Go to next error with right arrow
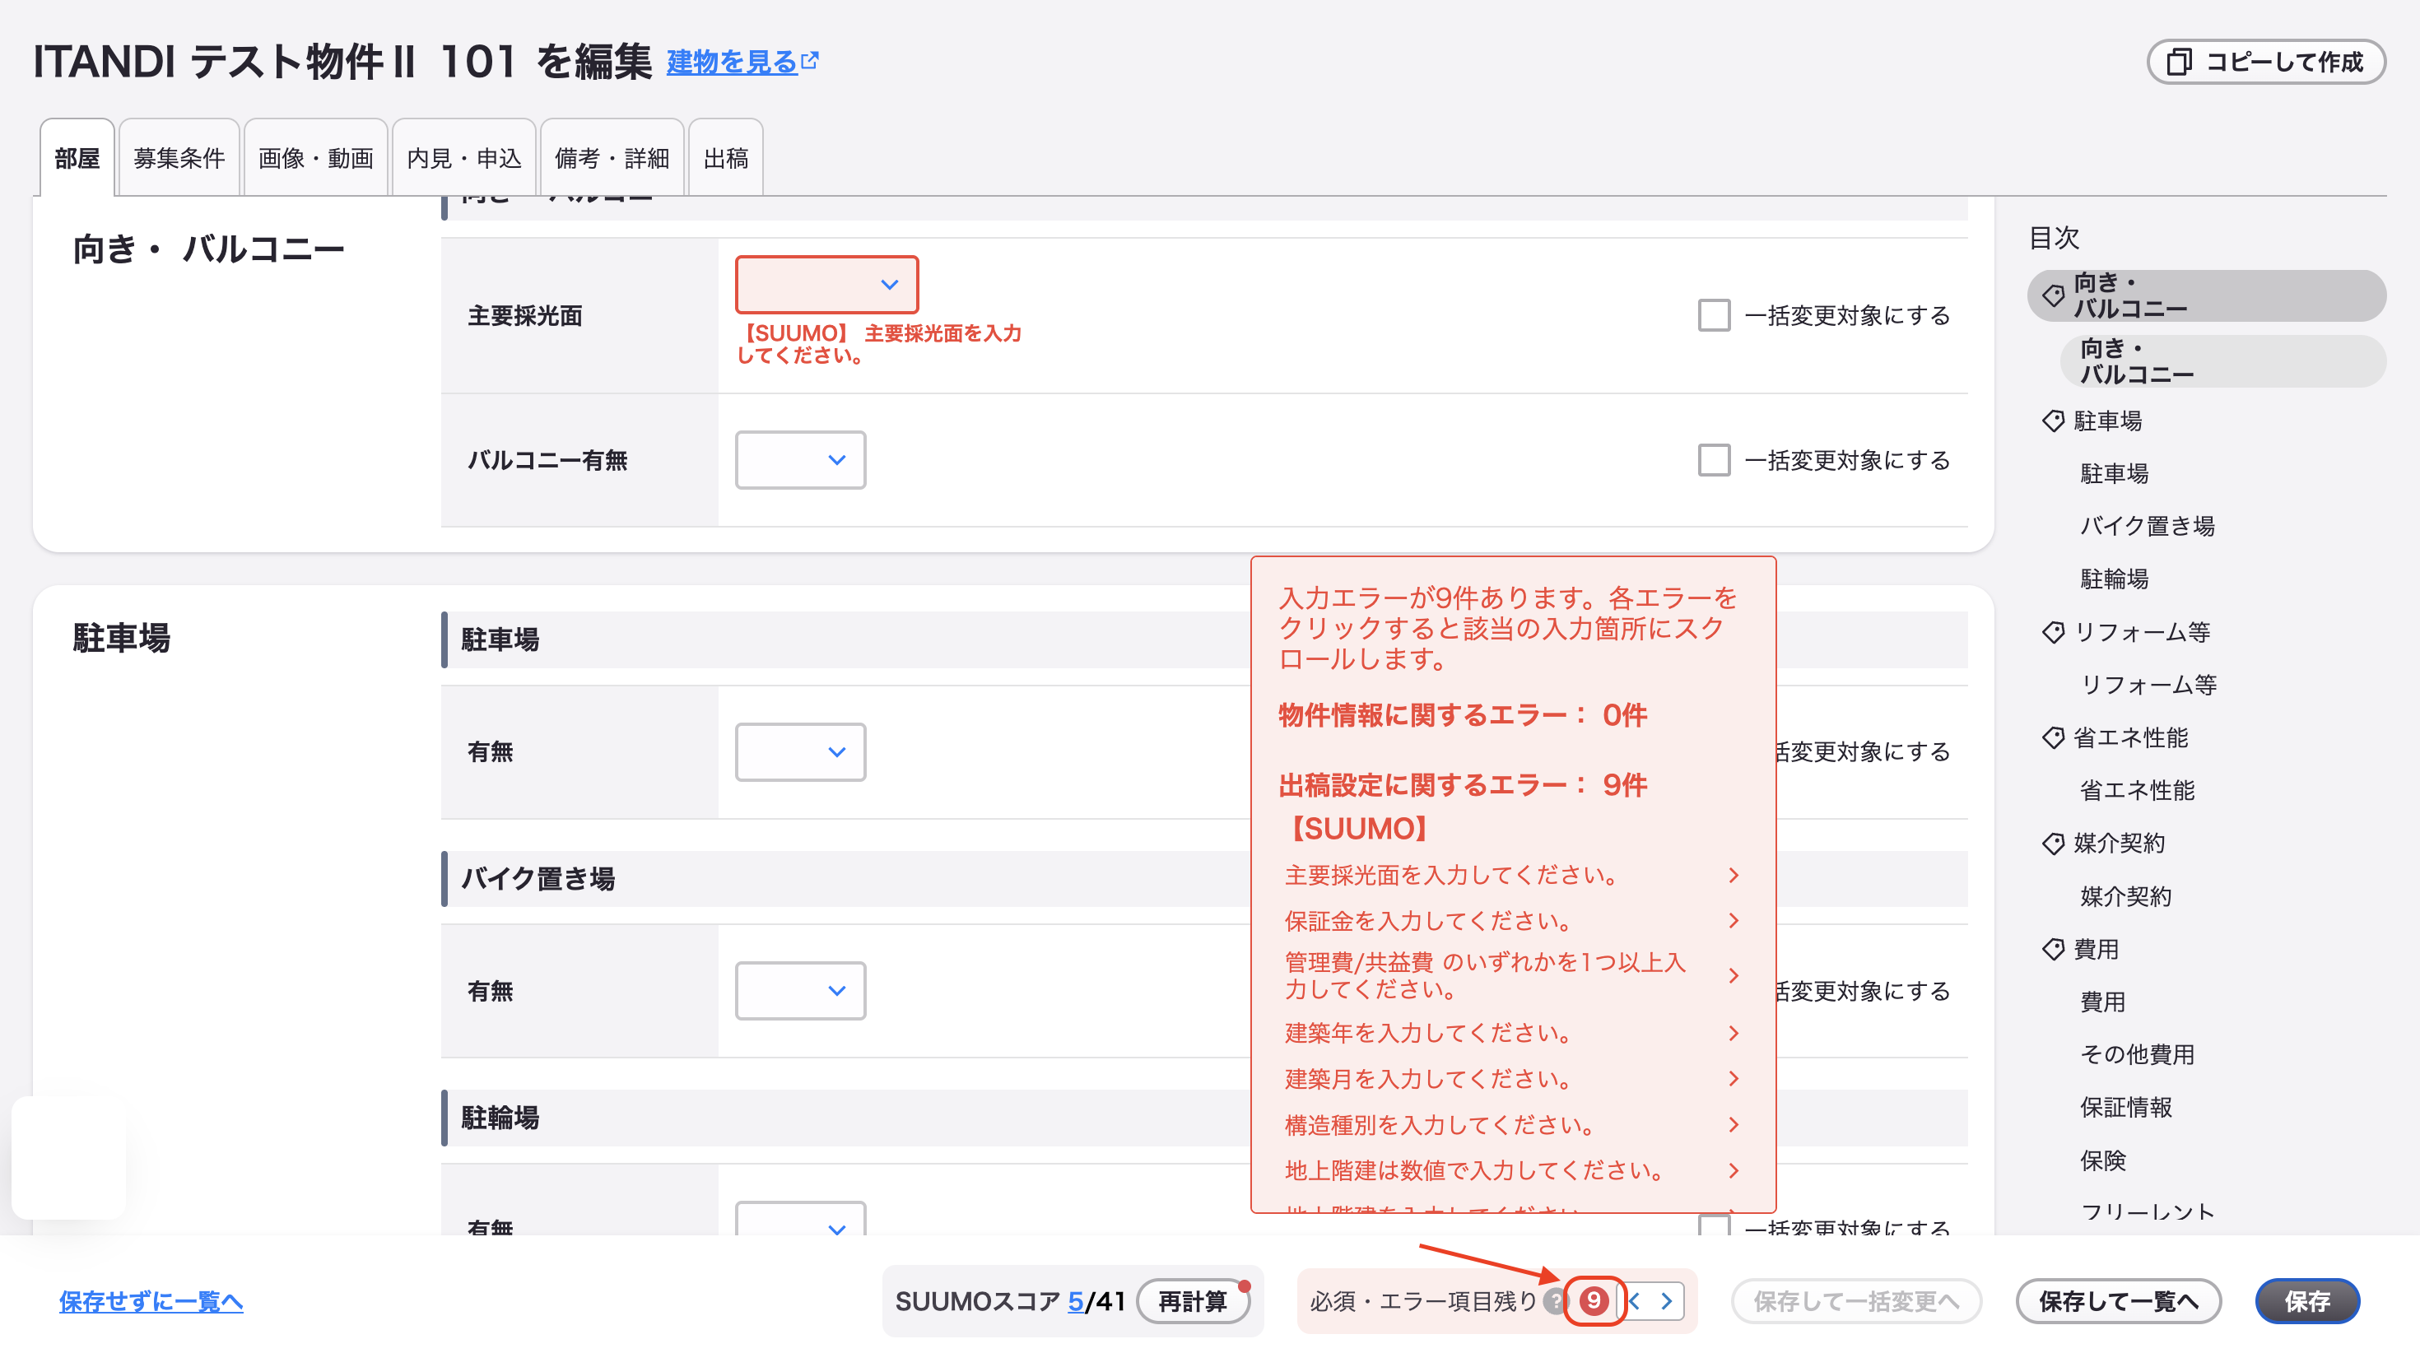 point(1667,1300)
